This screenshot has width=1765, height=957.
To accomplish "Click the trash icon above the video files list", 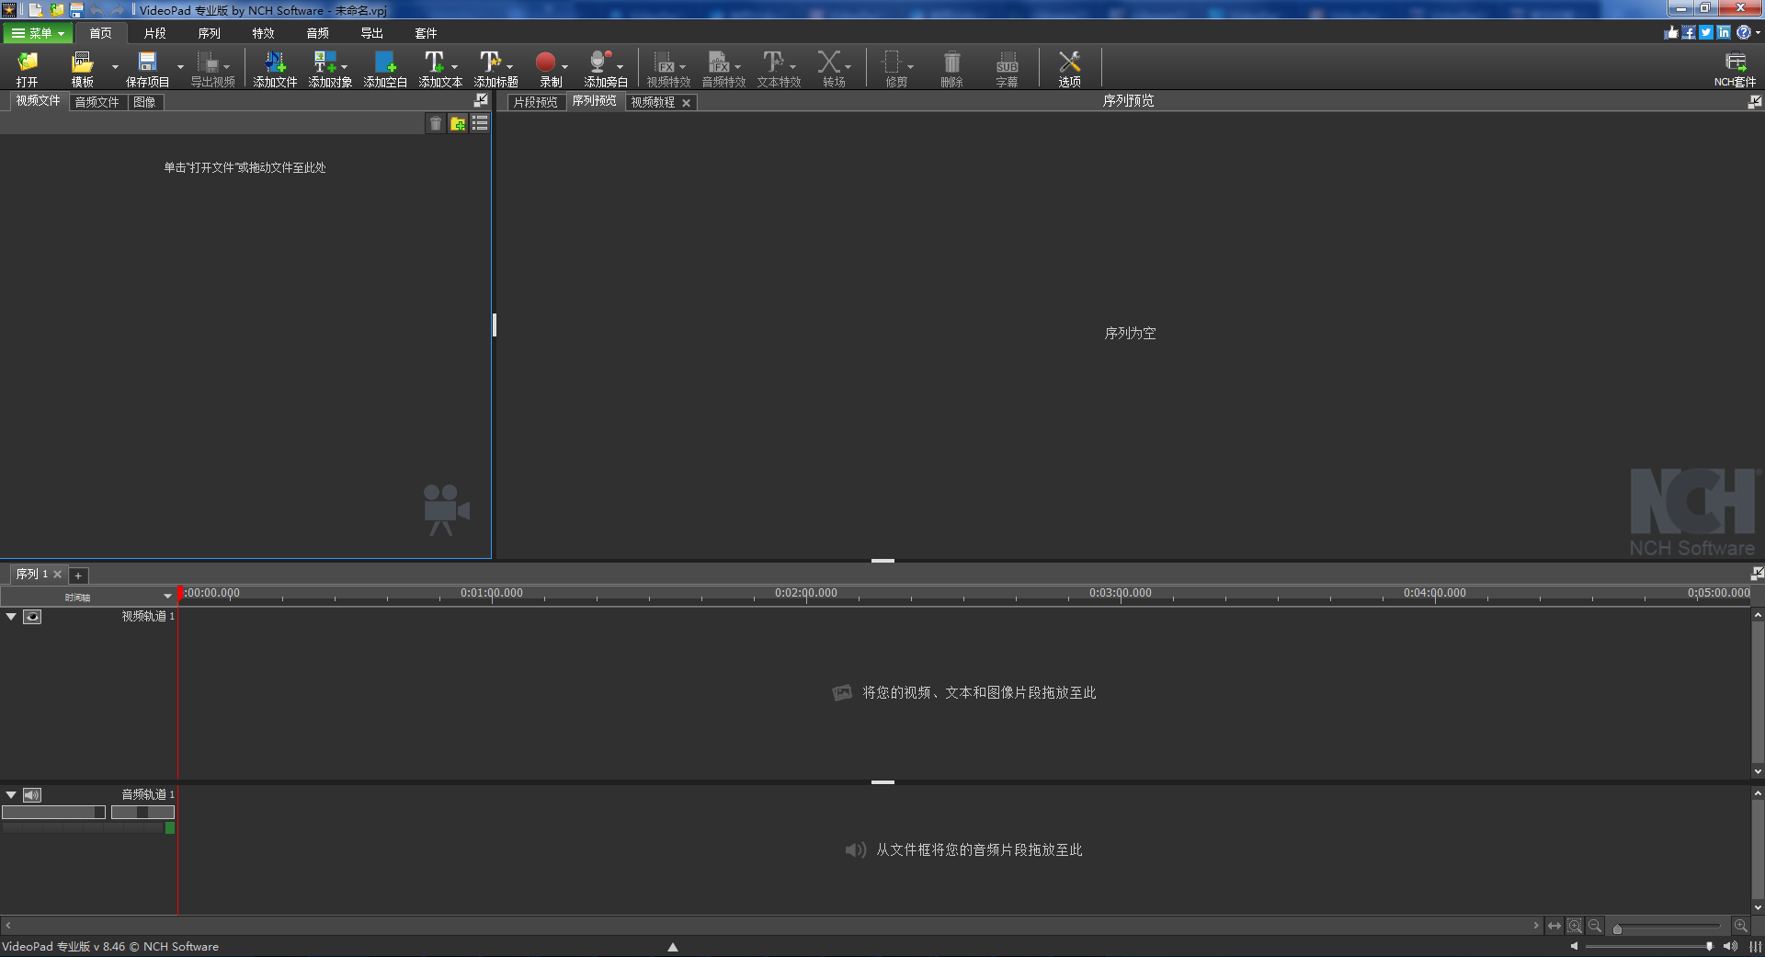I will 435,123.
